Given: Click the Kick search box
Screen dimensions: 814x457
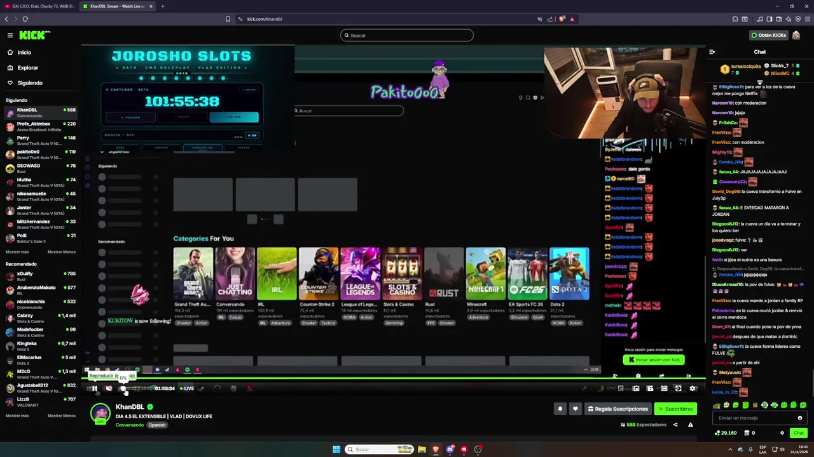Looking at the screenshot, I should 407,36.
